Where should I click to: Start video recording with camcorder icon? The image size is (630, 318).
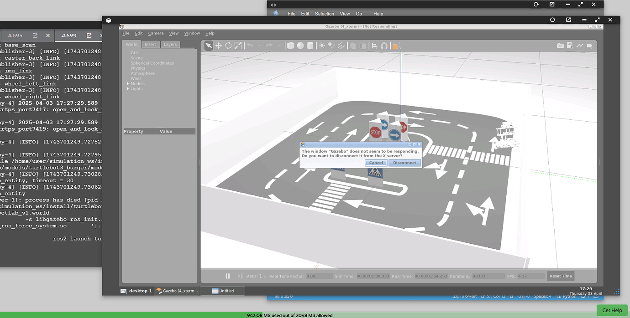tap(589, 46)
